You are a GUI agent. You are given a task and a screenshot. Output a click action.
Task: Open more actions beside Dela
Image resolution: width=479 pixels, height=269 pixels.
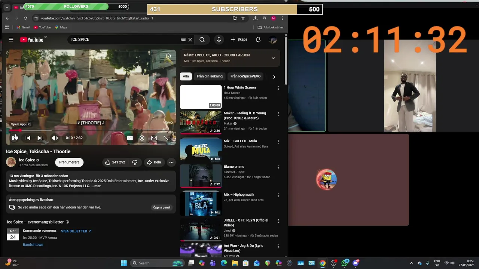[x=171, y=162]
